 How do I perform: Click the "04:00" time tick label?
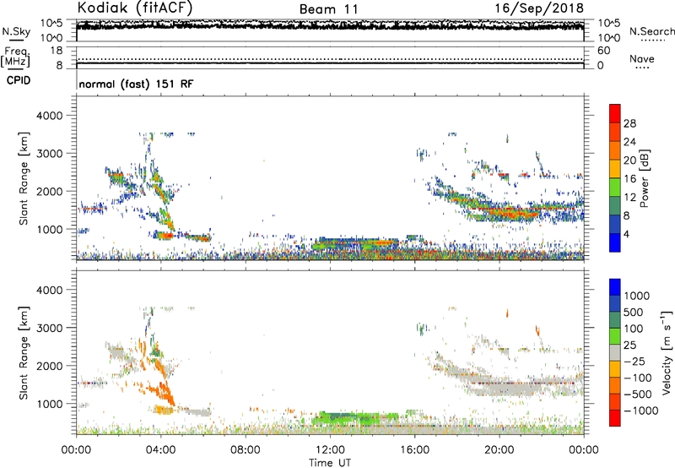pos(160,450)
